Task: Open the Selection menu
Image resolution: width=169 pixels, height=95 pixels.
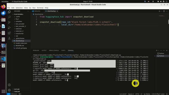Action: tap(19, 8)
